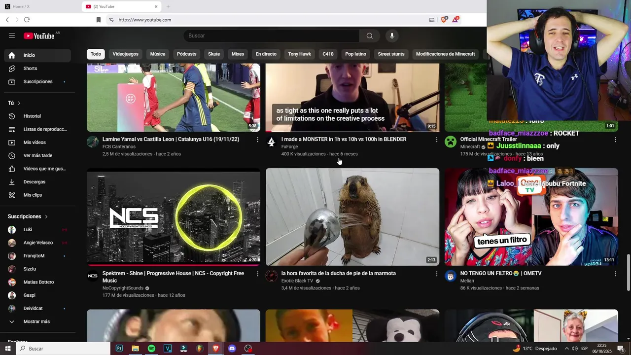The height and width of the screenshot is (355, 631).
Task: Select the Videojuegos filter chip
Action: point(126,54)
